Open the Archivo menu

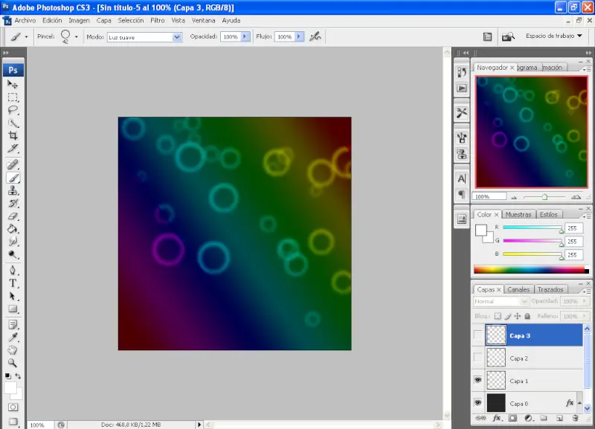(25, 21)
